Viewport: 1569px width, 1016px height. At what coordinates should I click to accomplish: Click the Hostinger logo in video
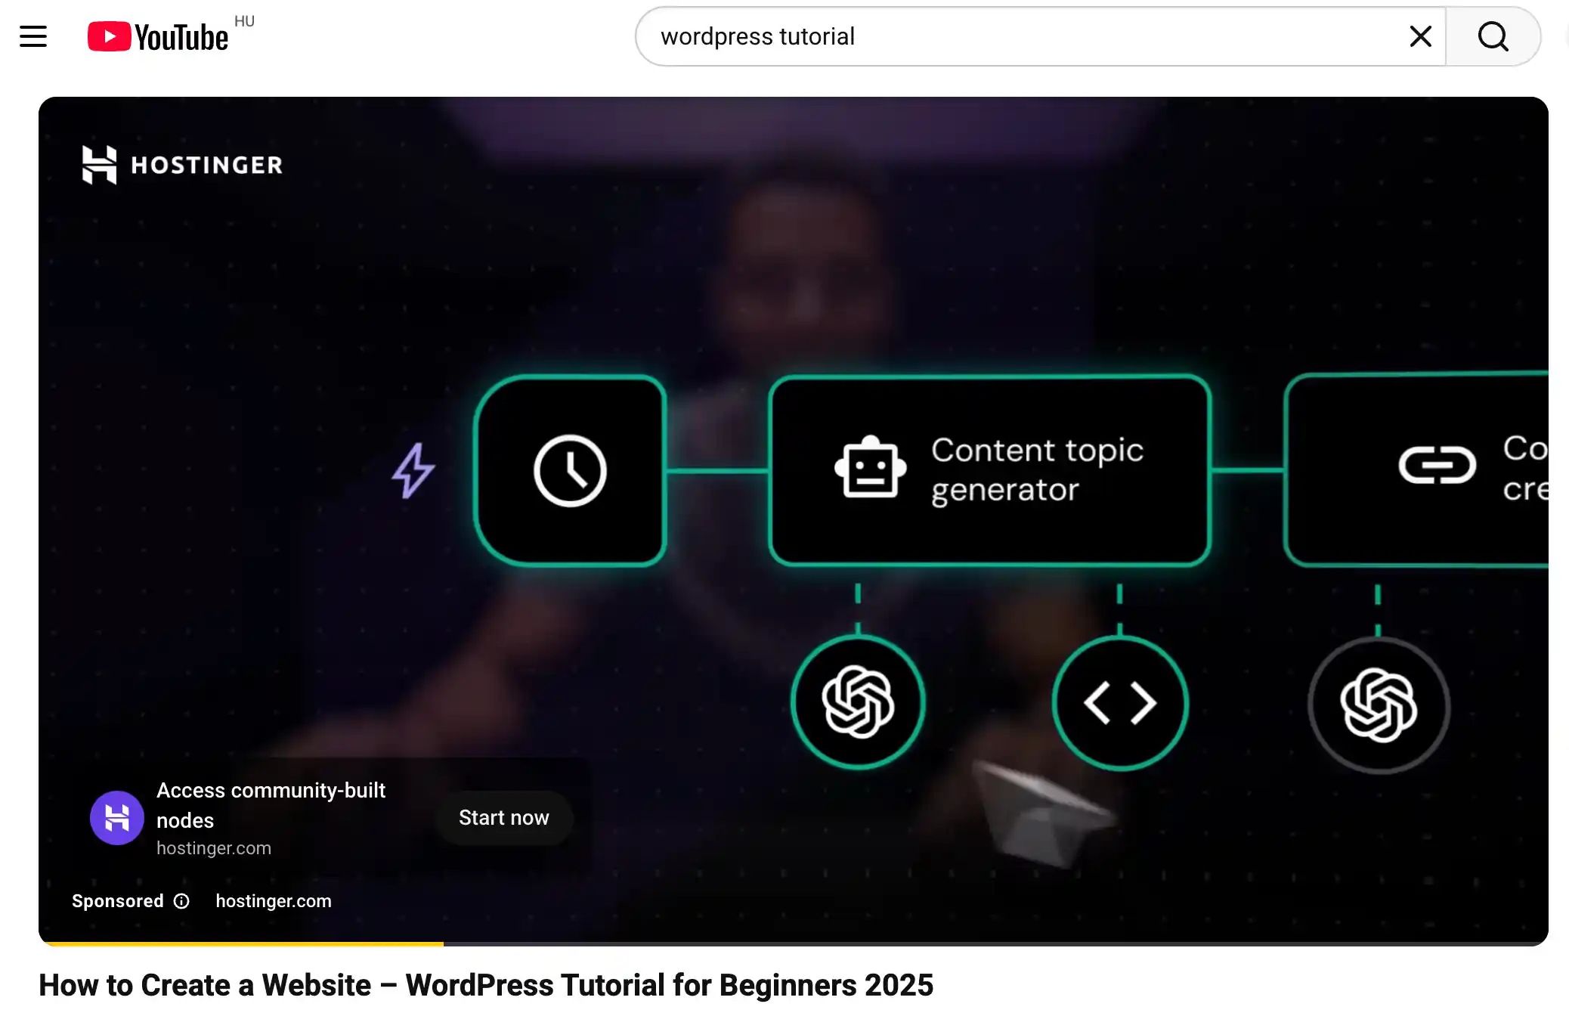pos(182,165)
